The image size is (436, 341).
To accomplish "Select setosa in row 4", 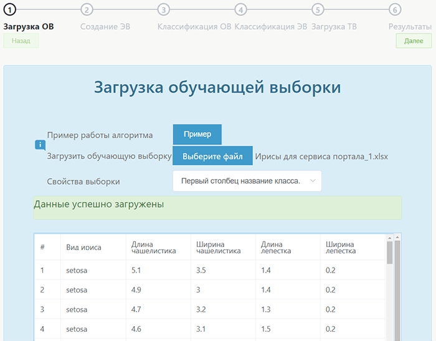I will (77, 329).
